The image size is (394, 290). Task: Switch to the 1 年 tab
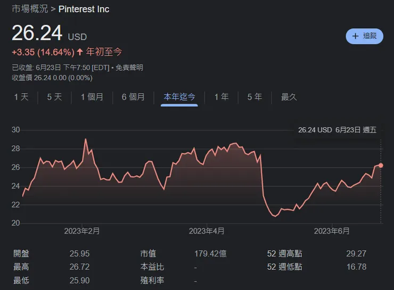[x=221, y=97]
